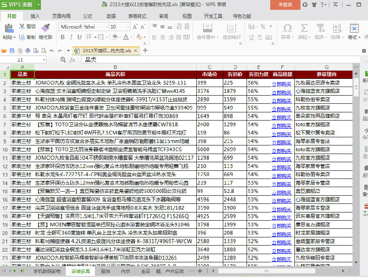The width and height of the screenshot is (368, 277).
Task: Click the Filter funnel icon
Action: (x=320, y=28)
